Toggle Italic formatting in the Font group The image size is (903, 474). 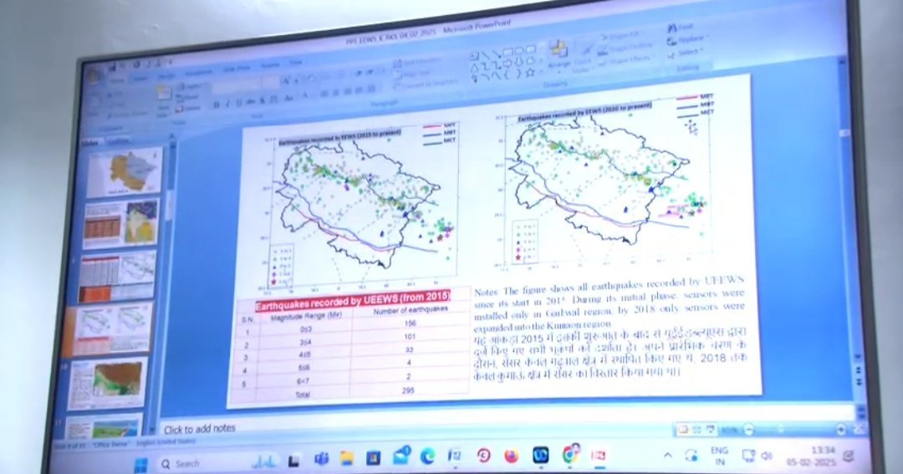point(227,104)
